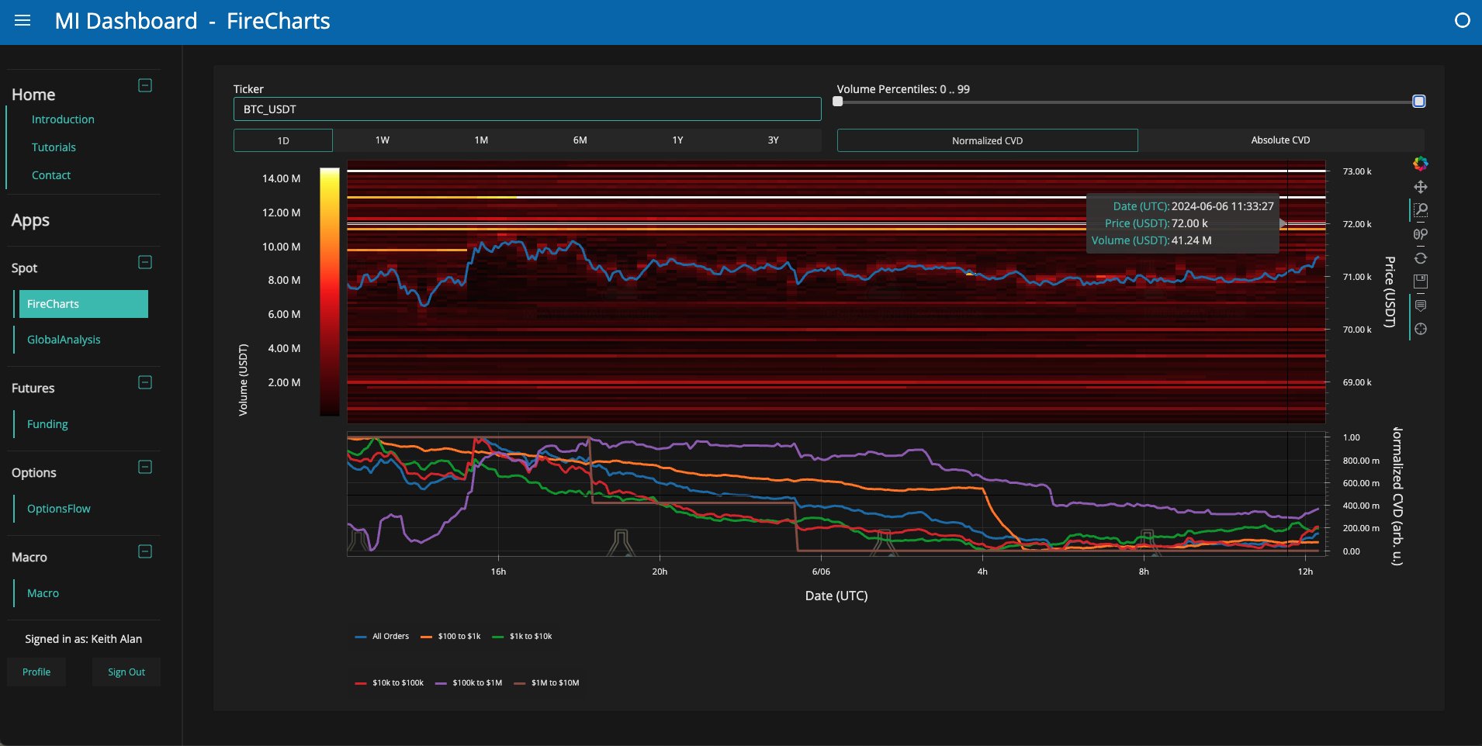Toggle the Crosshair tool
1482x746 pixels.
click(x=1420, y=329)
